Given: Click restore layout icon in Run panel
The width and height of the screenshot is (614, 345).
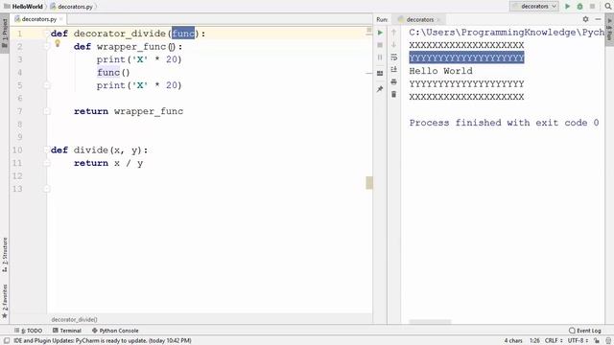Looking at the screenshot, I should click(380, 73).
